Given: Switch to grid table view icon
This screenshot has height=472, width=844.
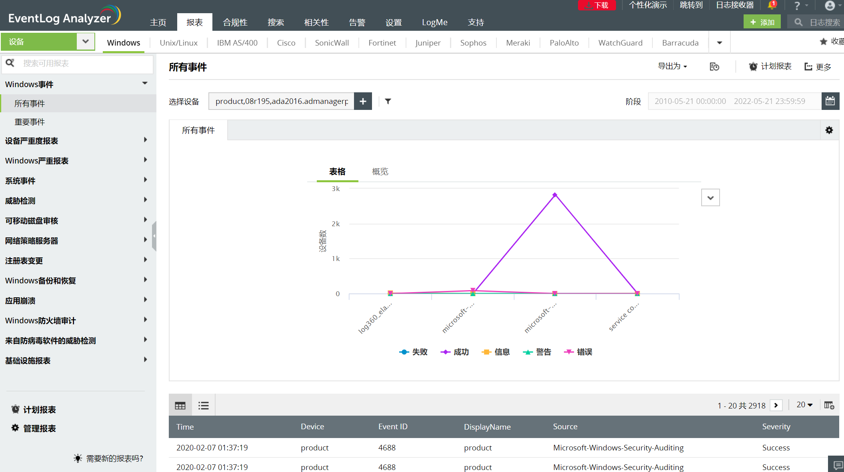Looking at the screenshot, I should pyautogui.click(x=180, y=406).
